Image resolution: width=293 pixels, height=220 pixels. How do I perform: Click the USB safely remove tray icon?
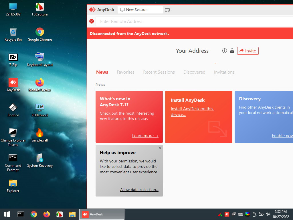[254, 214]
